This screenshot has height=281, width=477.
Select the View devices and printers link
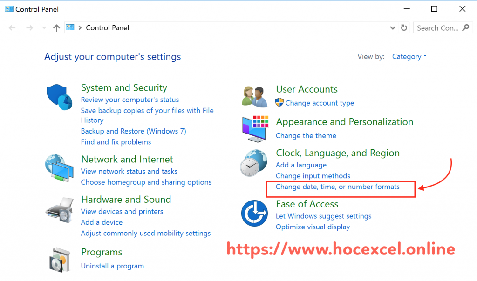point(122,212)
